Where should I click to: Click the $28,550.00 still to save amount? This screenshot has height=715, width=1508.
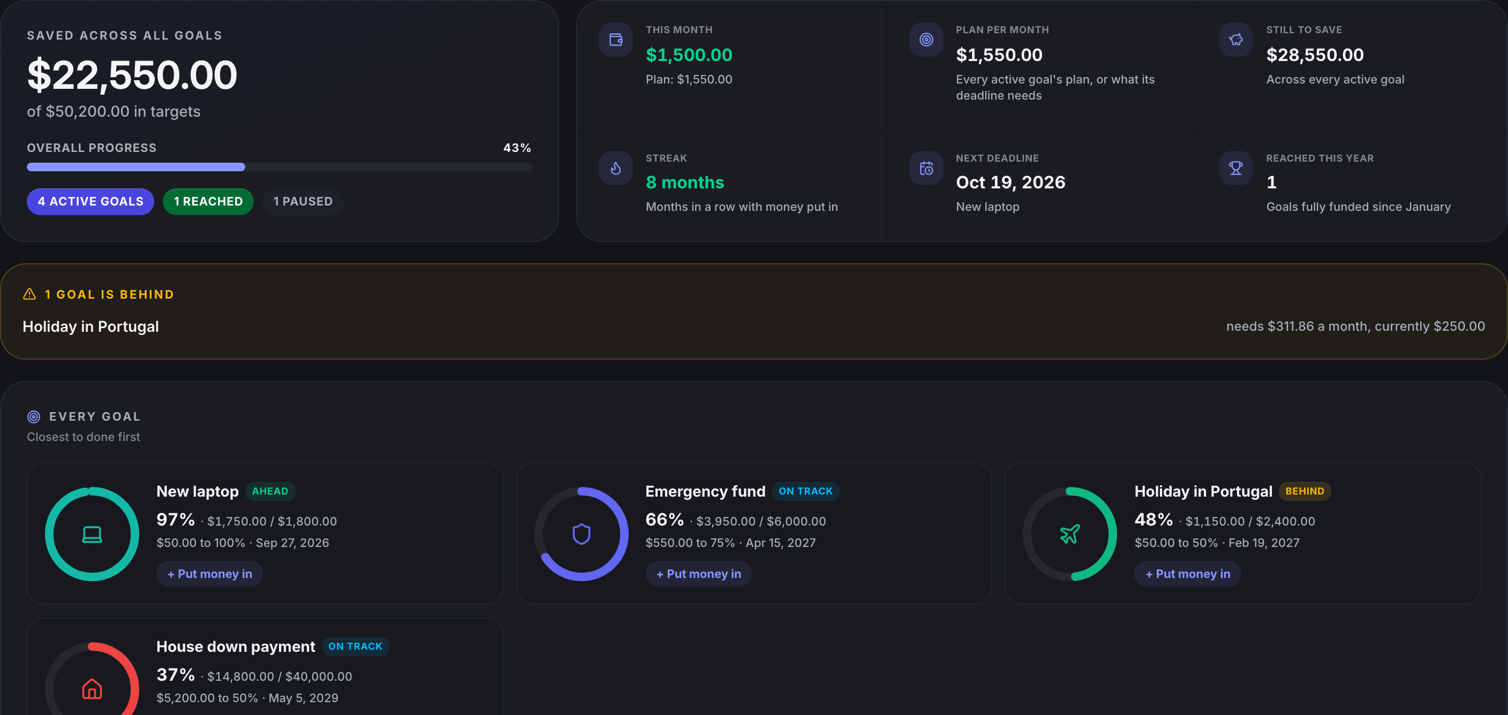1315,55
